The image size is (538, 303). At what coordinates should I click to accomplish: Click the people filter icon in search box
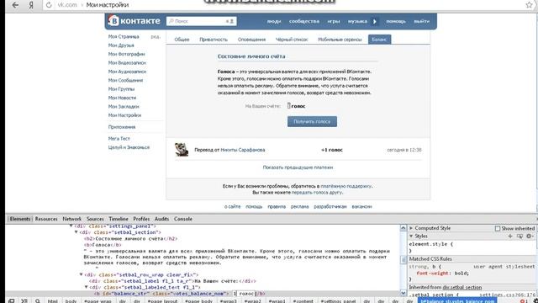[229, 21]
